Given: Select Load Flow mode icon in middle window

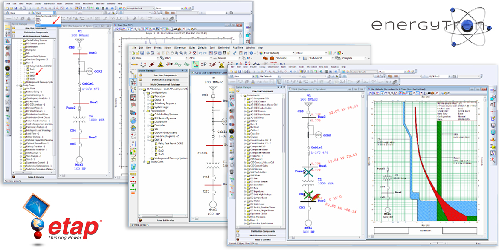Looking at the screenshot, I should point(142,65).
